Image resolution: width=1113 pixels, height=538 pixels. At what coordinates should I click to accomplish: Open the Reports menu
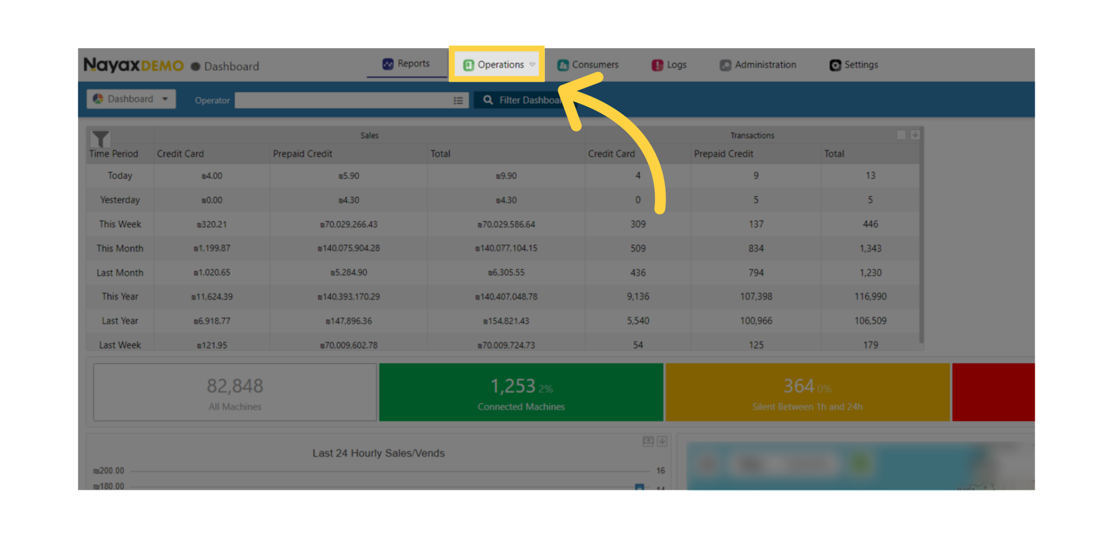[x=406, y=64]
